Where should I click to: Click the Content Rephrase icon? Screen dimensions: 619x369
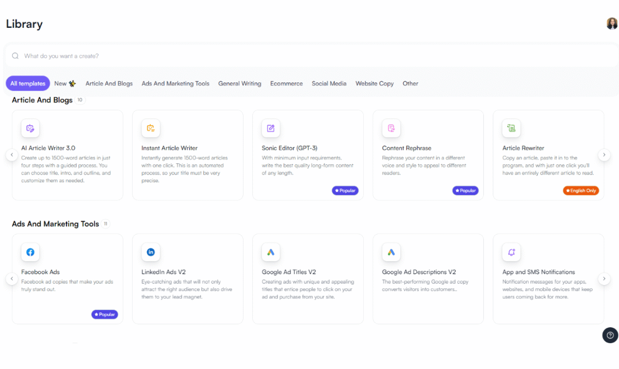click(x=391, y=128)
